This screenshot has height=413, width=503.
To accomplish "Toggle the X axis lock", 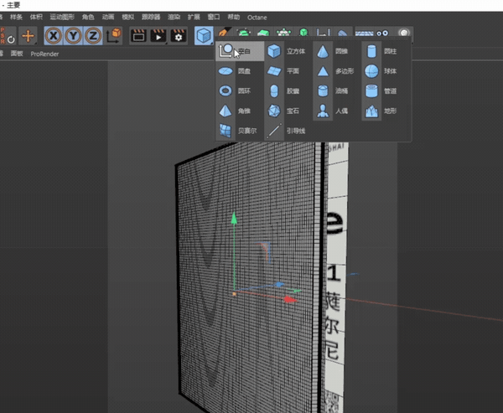I will click(54, 35).
